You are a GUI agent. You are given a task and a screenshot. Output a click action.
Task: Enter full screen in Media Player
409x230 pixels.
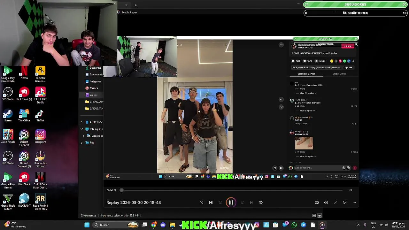tap(336, 203)
